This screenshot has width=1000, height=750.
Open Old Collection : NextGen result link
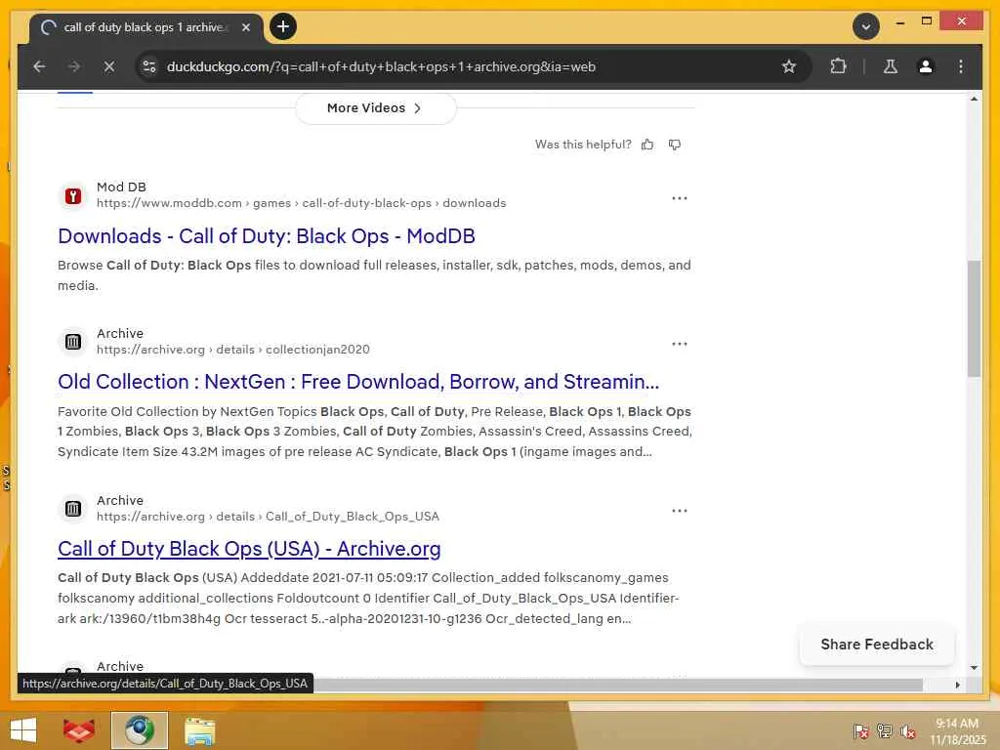[x=358, y=382]
